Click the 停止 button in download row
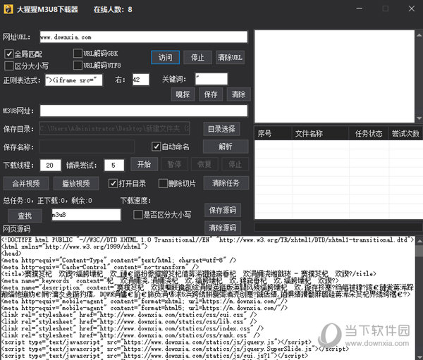This screenshot has width=423, height=360. pyautogui.click(x=235, y=164)
